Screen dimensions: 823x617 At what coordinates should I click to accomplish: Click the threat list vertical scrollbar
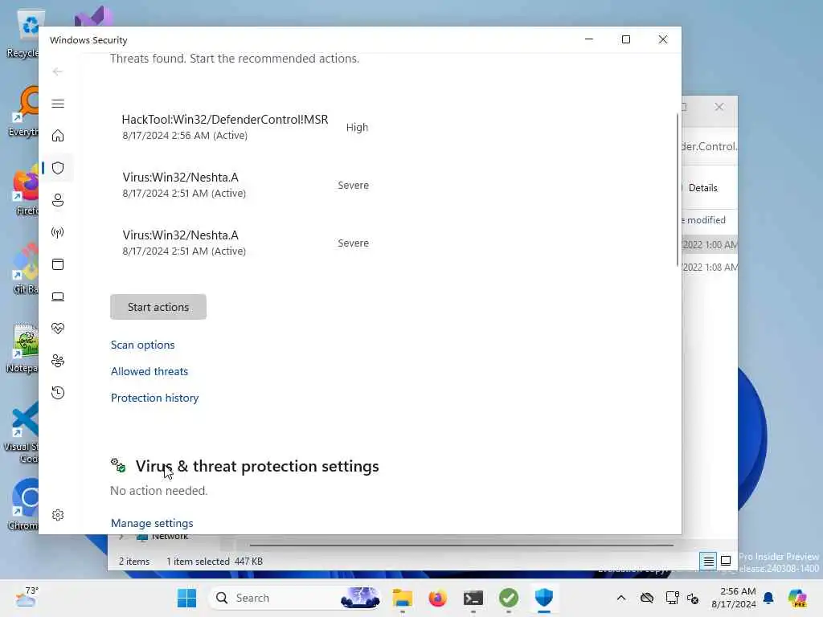pos(677,189)
